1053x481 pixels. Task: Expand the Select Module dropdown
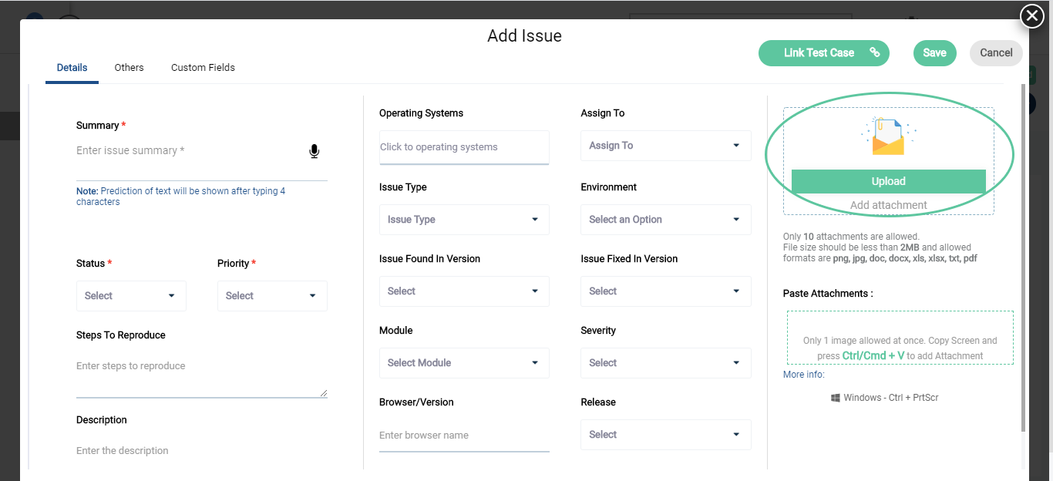(x=464, y=363)
